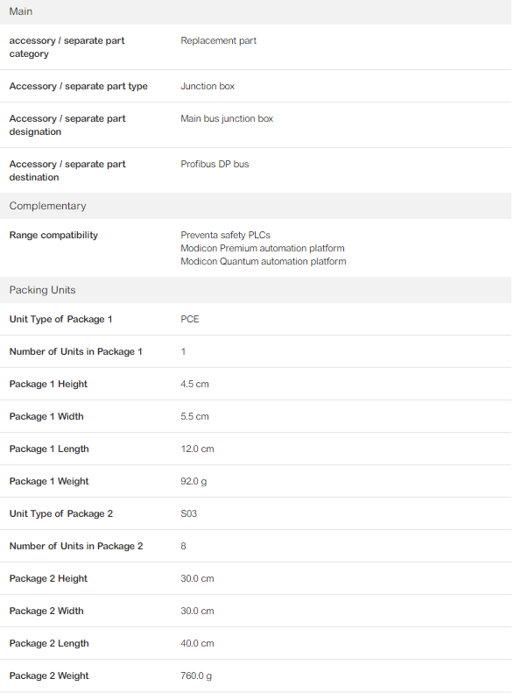This screenshot has height=693, width=514.
Task: Select the Range compatibility label
Action: click(53, 235)
